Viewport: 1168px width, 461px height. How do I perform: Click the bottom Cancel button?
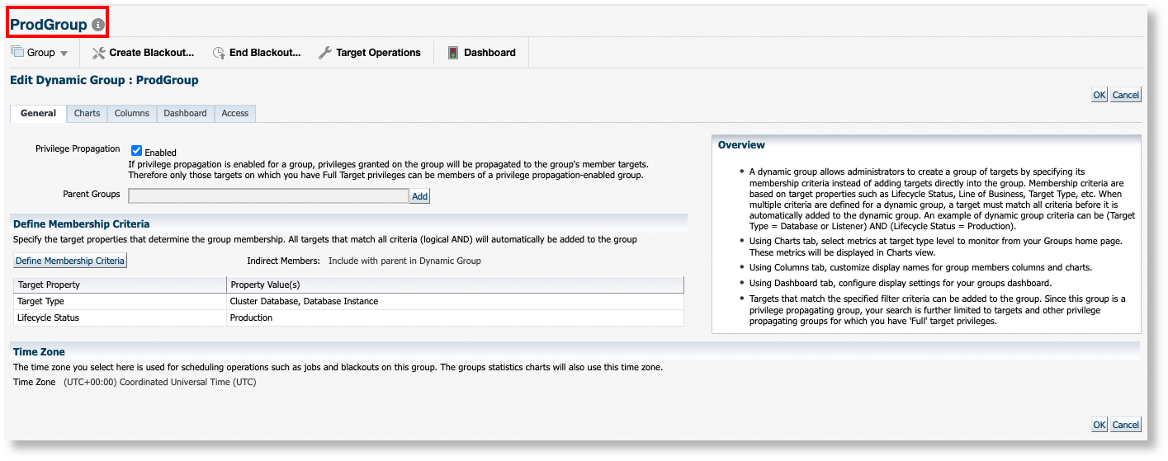[1126, 425]
